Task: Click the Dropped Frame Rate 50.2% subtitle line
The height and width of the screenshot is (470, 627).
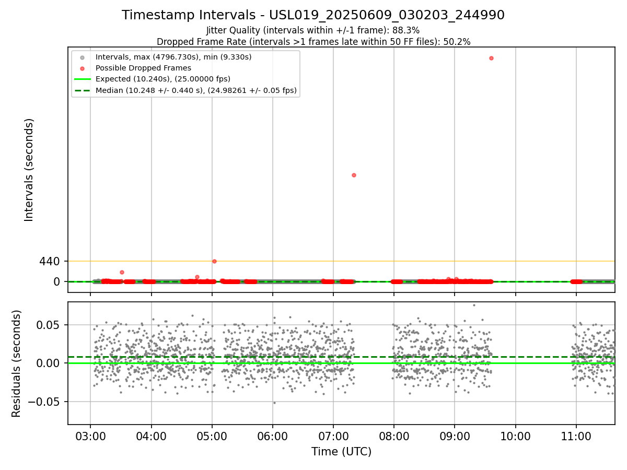Action: coord(313,42)
